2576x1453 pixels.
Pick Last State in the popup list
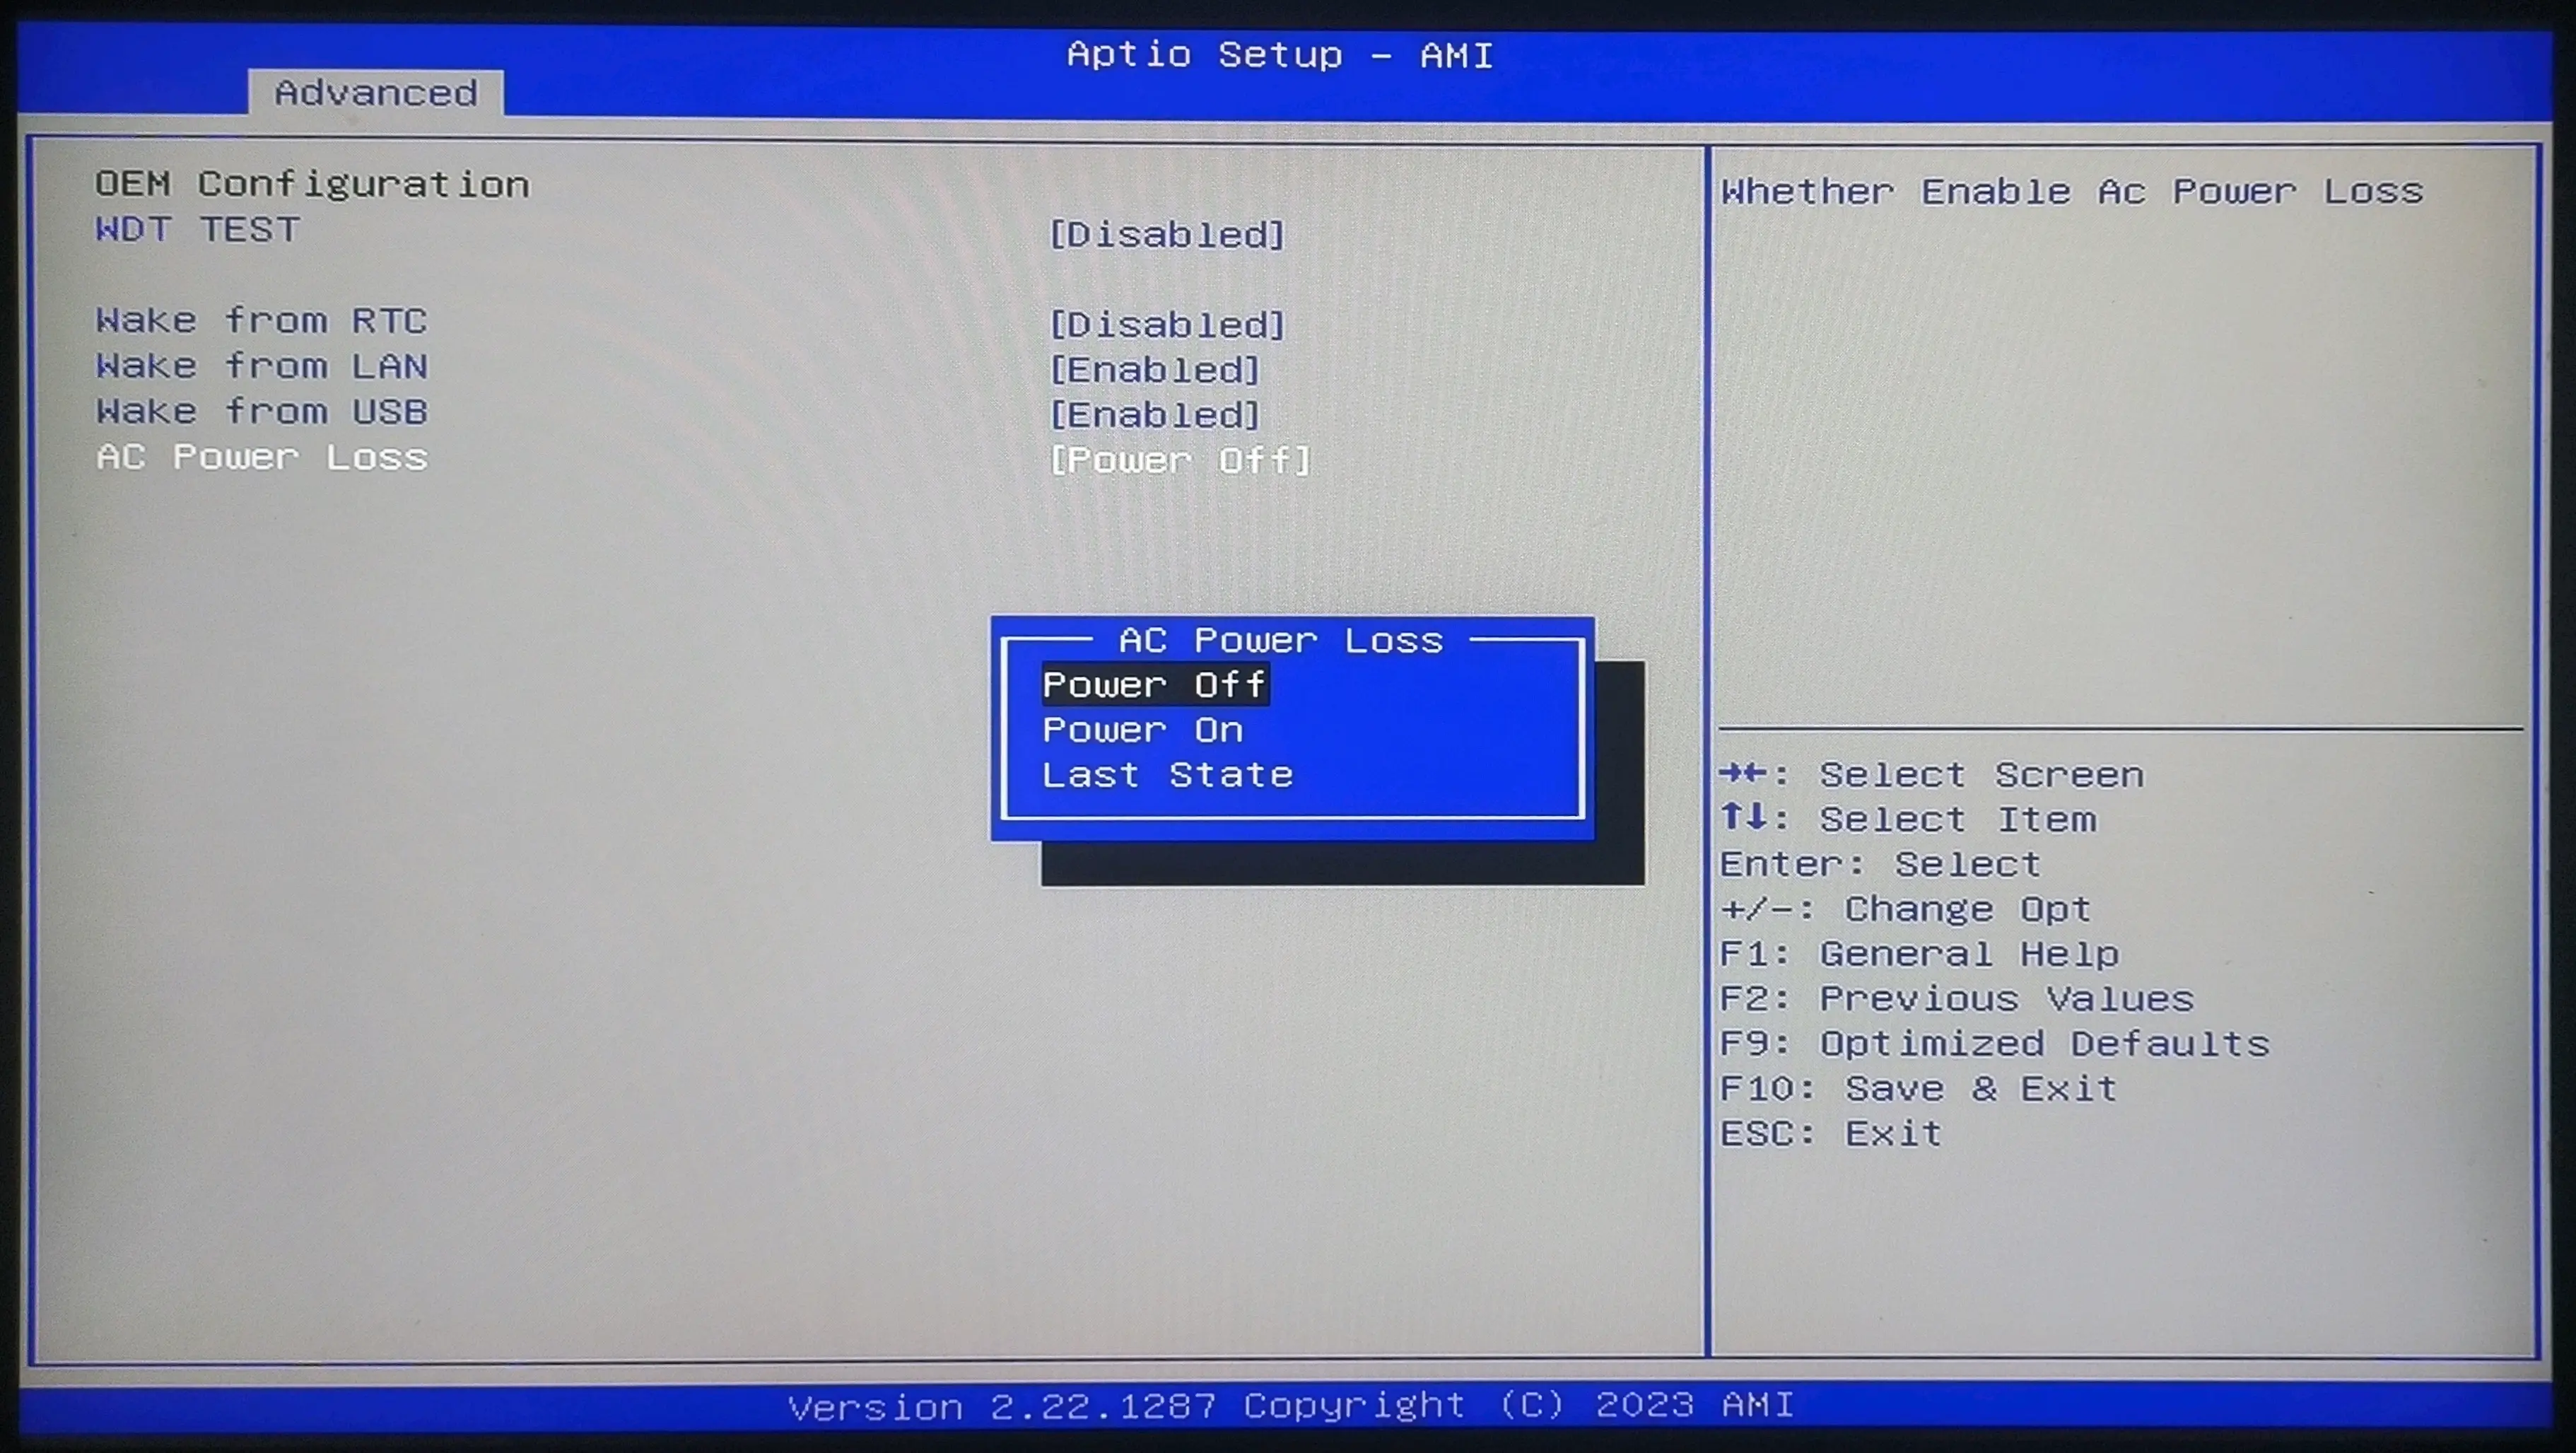[x=1167, y=775]
